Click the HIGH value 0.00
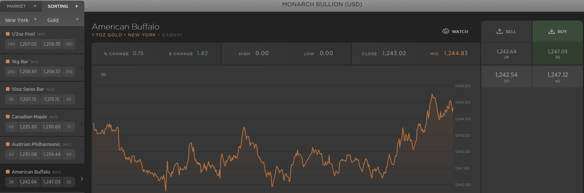 tap(262, 53)
